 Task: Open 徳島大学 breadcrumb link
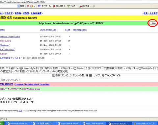point(9,13)
